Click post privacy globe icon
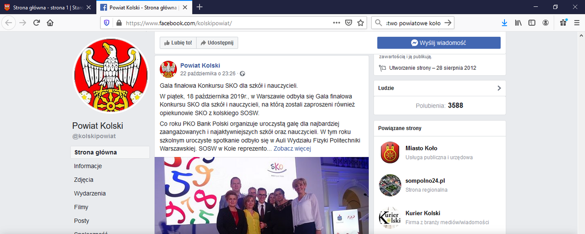 pos(243,73)
